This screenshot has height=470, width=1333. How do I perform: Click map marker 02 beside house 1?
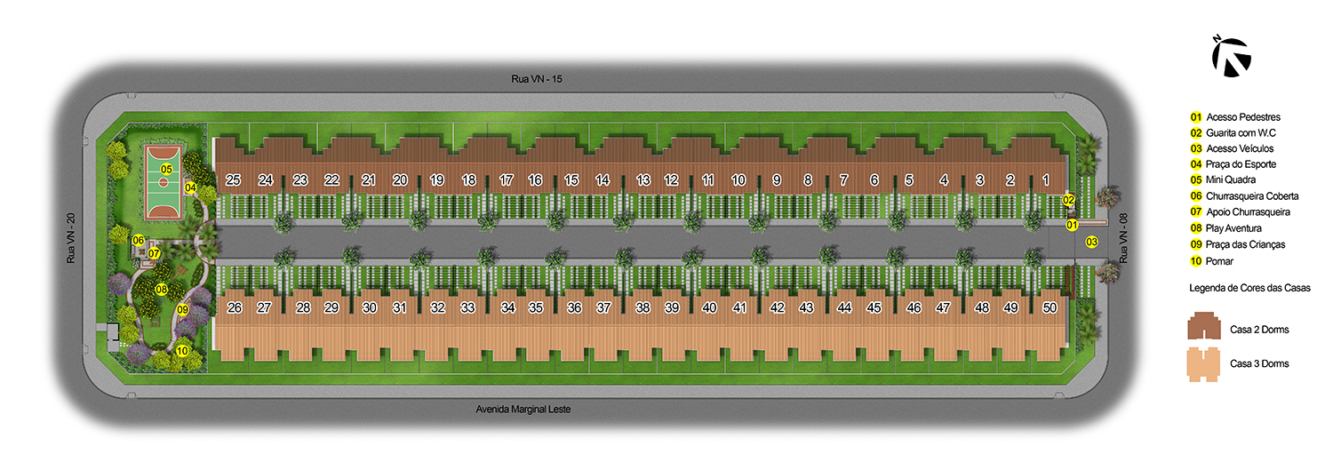coord(1069,201)
